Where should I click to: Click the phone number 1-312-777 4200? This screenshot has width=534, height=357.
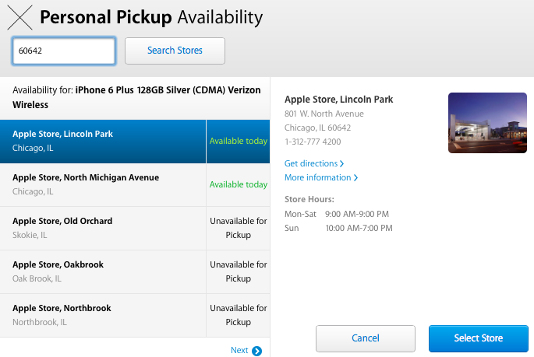(313, 142)
